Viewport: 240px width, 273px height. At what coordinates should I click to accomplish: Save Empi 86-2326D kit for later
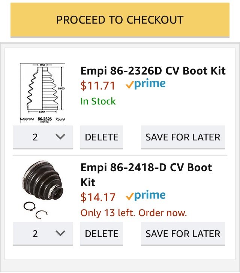pos(183,137)
